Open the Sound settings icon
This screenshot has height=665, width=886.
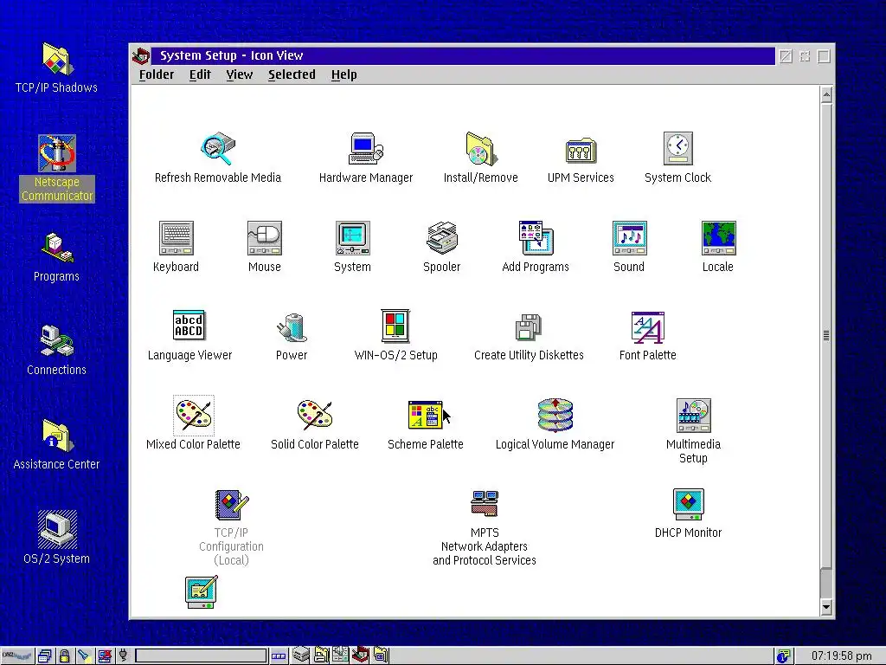click(630, 237)
